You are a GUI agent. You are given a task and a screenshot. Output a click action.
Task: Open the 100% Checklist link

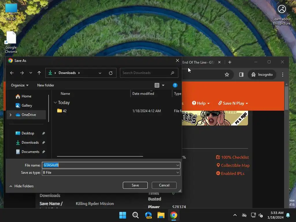pos(233,157)
